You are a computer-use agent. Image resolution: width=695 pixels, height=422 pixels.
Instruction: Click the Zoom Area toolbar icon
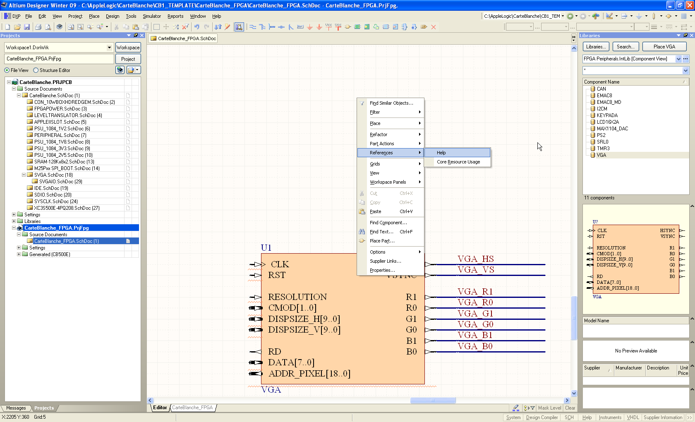[x=80, y=27]
